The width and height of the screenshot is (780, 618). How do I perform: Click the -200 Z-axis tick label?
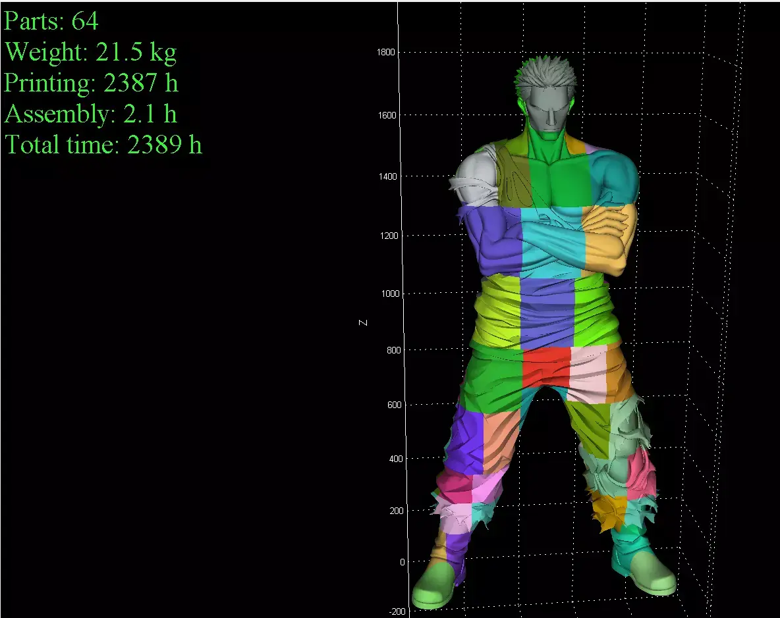(x=397, y=611)
